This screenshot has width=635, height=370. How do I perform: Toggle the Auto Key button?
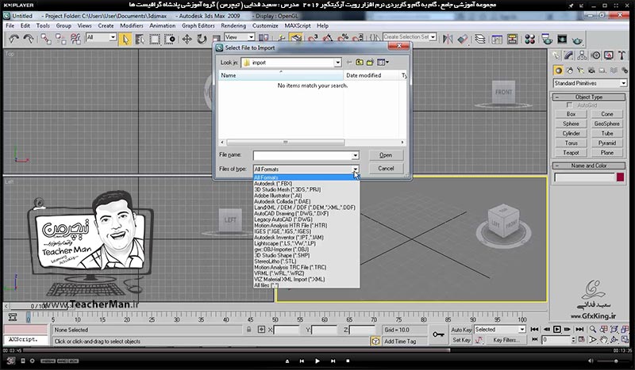[x=461, y=330]
